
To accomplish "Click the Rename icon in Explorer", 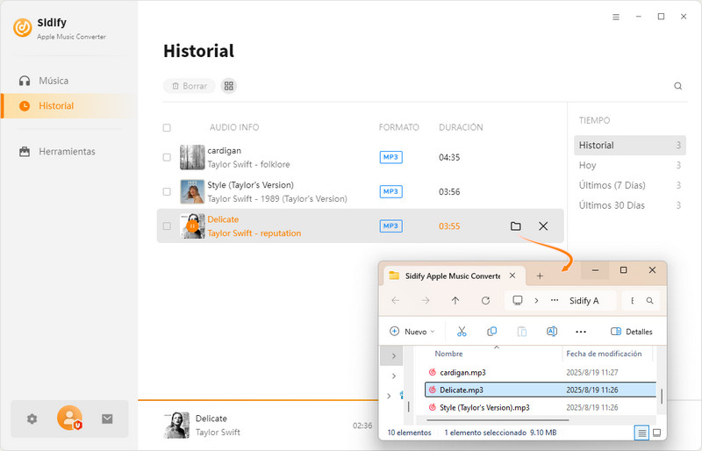I will click(552, 332).
